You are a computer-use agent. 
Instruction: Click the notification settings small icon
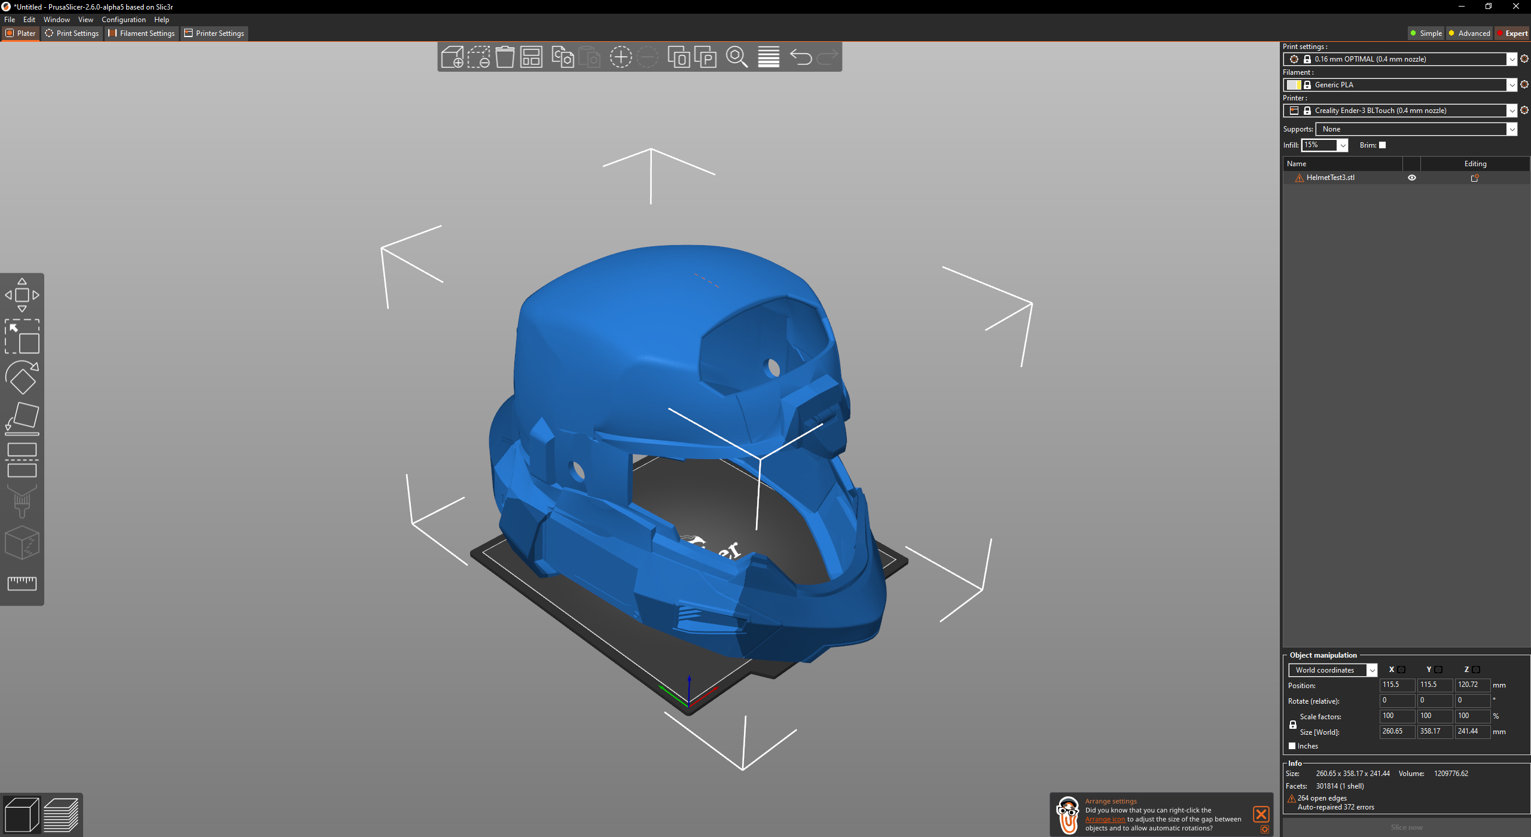tap(1265, 829)
